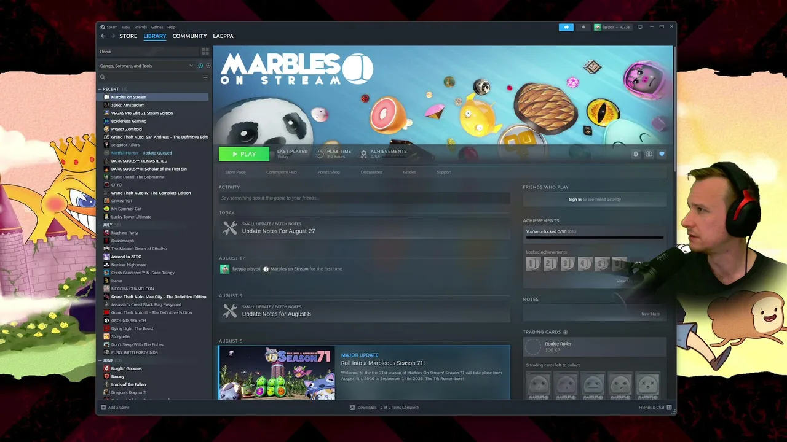
Task: Click the wrench icon for August 8 update
Action: (230, 311)
